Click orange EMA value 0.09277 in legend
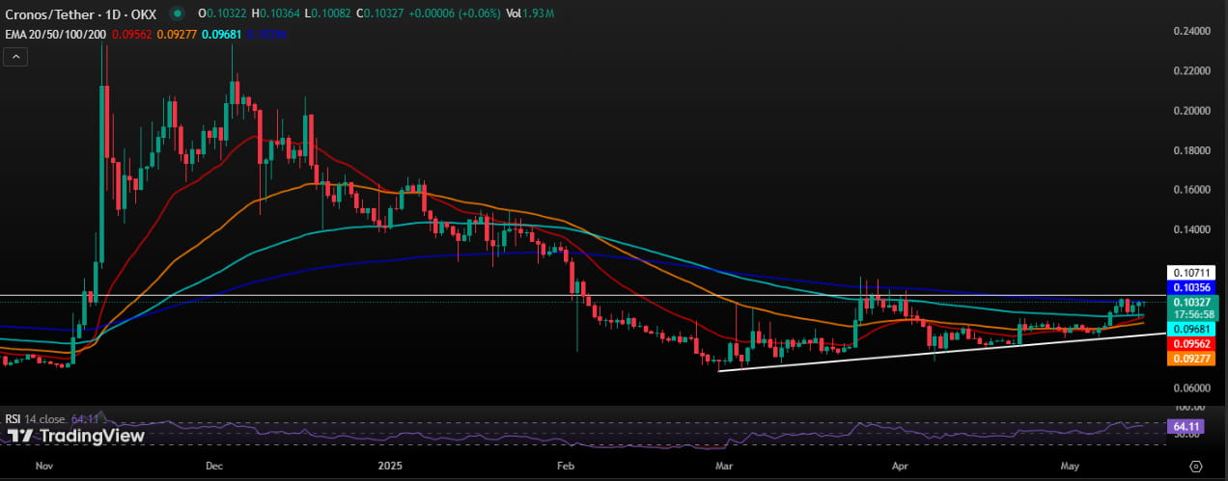Viewport: 1228px width, 481px height. pyautogui.click(x=173, y=34)
